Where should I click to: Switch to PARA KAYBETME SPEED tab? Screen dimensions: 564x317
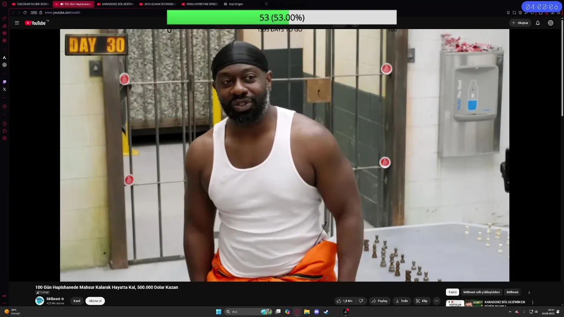coord(200,4)
